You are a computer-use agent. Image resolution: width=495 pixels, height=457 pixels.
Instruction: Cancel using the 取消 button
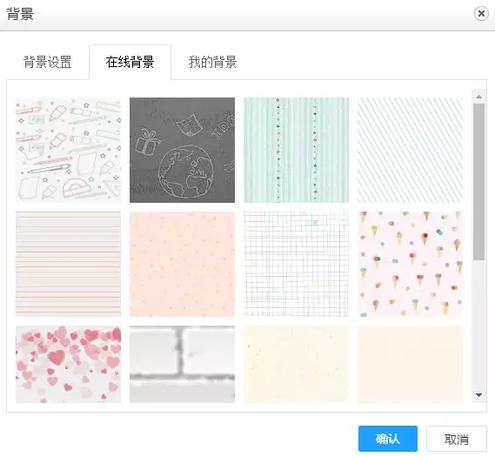click(457, 439)
